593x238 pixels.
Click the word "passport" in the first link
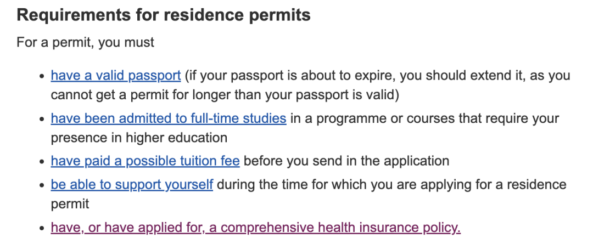154,76
